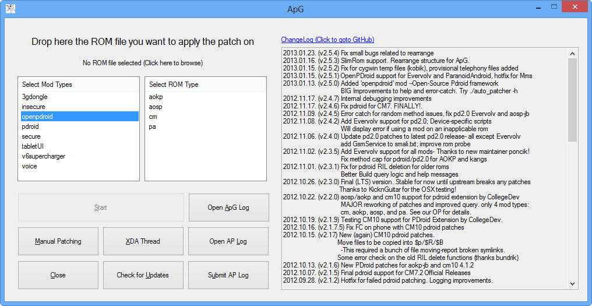Choose pdroid mod type

pyautogui.click(x=30, y=126)
